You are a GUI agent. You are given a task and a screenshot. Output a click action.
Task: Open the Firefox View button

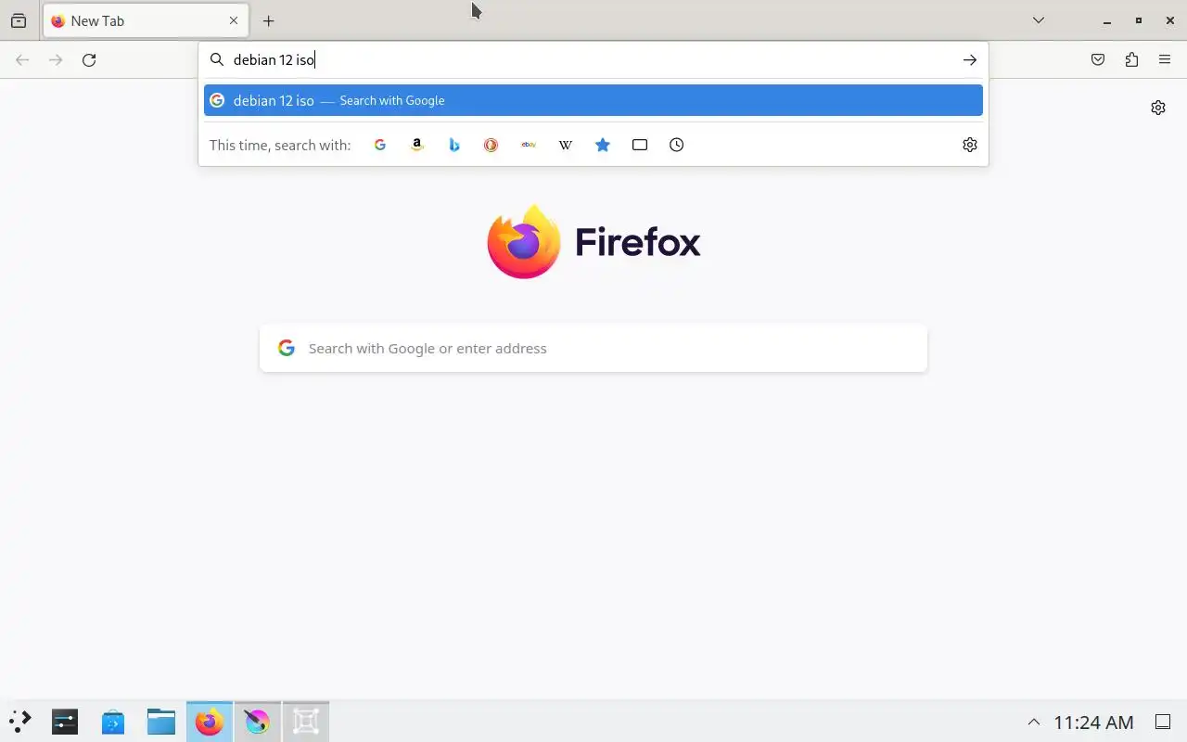pyautogui.click(x=19, y=20)
